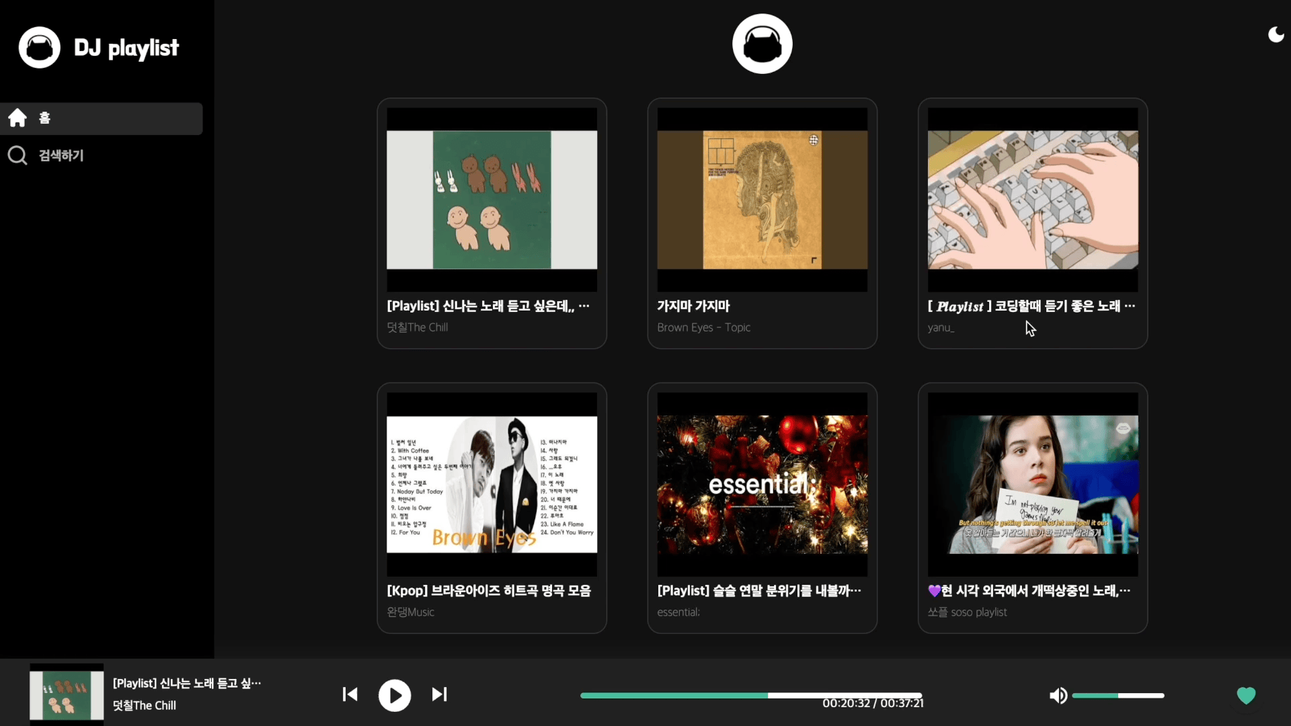Skip to the next track
This screenshot has width=1291, height=726.
pos(438,695)
